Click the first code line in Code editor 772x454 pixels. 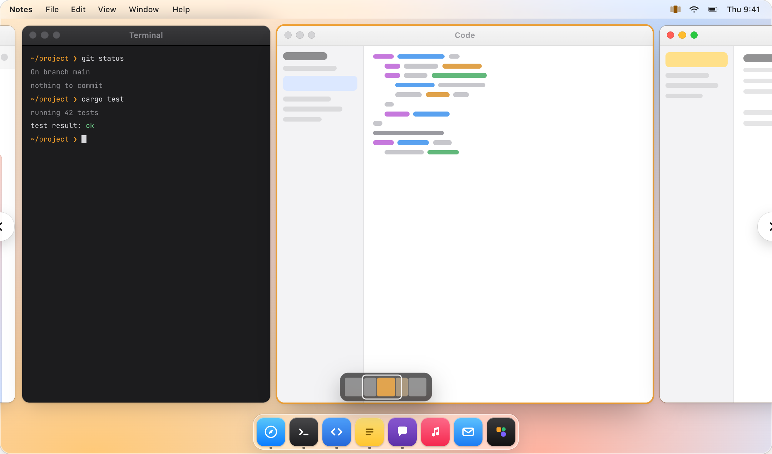(x=416, y=56)
